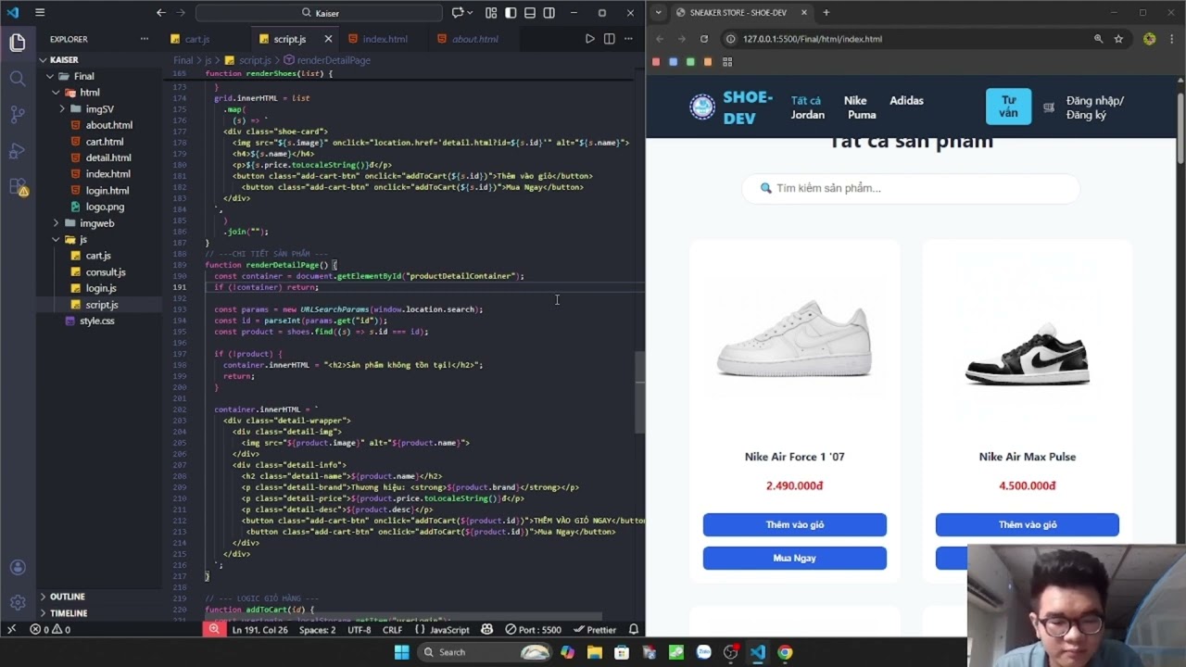Click Đăng nhập/Đăng ký link
The image size is (1186, 667).
click(1094, 107)
